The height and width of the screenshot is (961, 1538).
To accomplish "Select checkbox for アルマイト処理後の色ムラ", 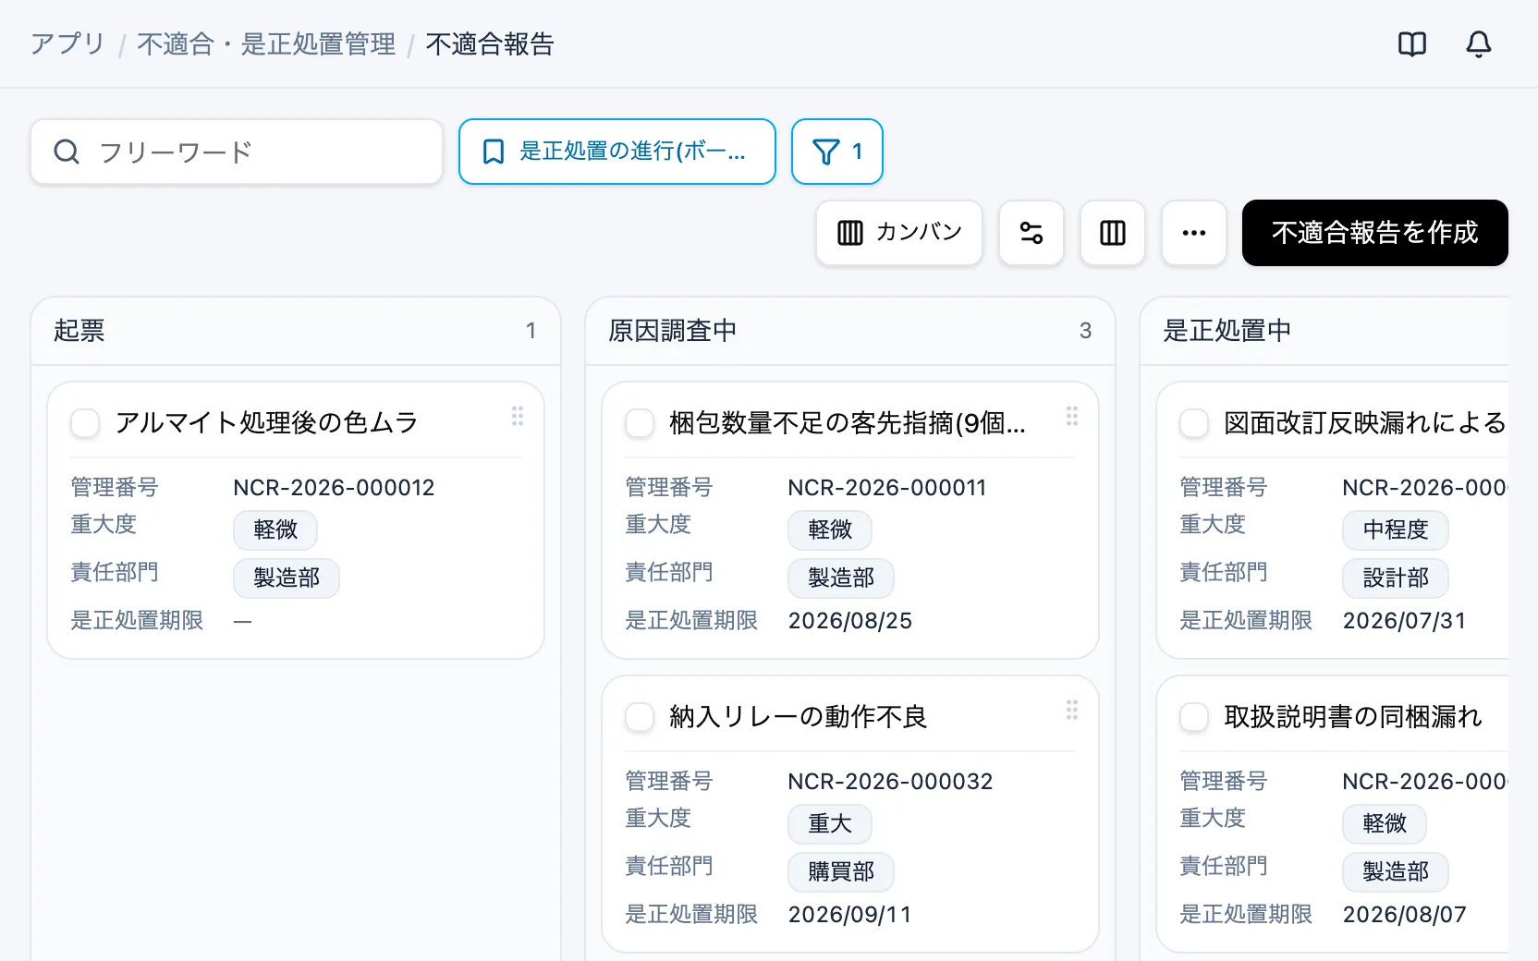I will pyautogui.click(x=85, y=423).
